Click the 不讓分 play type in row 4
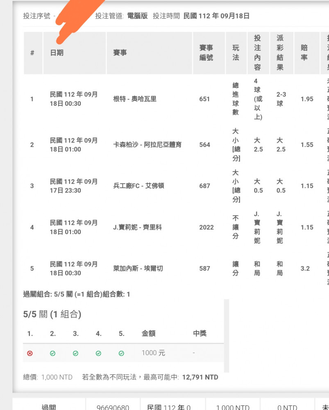Viewport: 329px width, 410px height. click(236, 227)
